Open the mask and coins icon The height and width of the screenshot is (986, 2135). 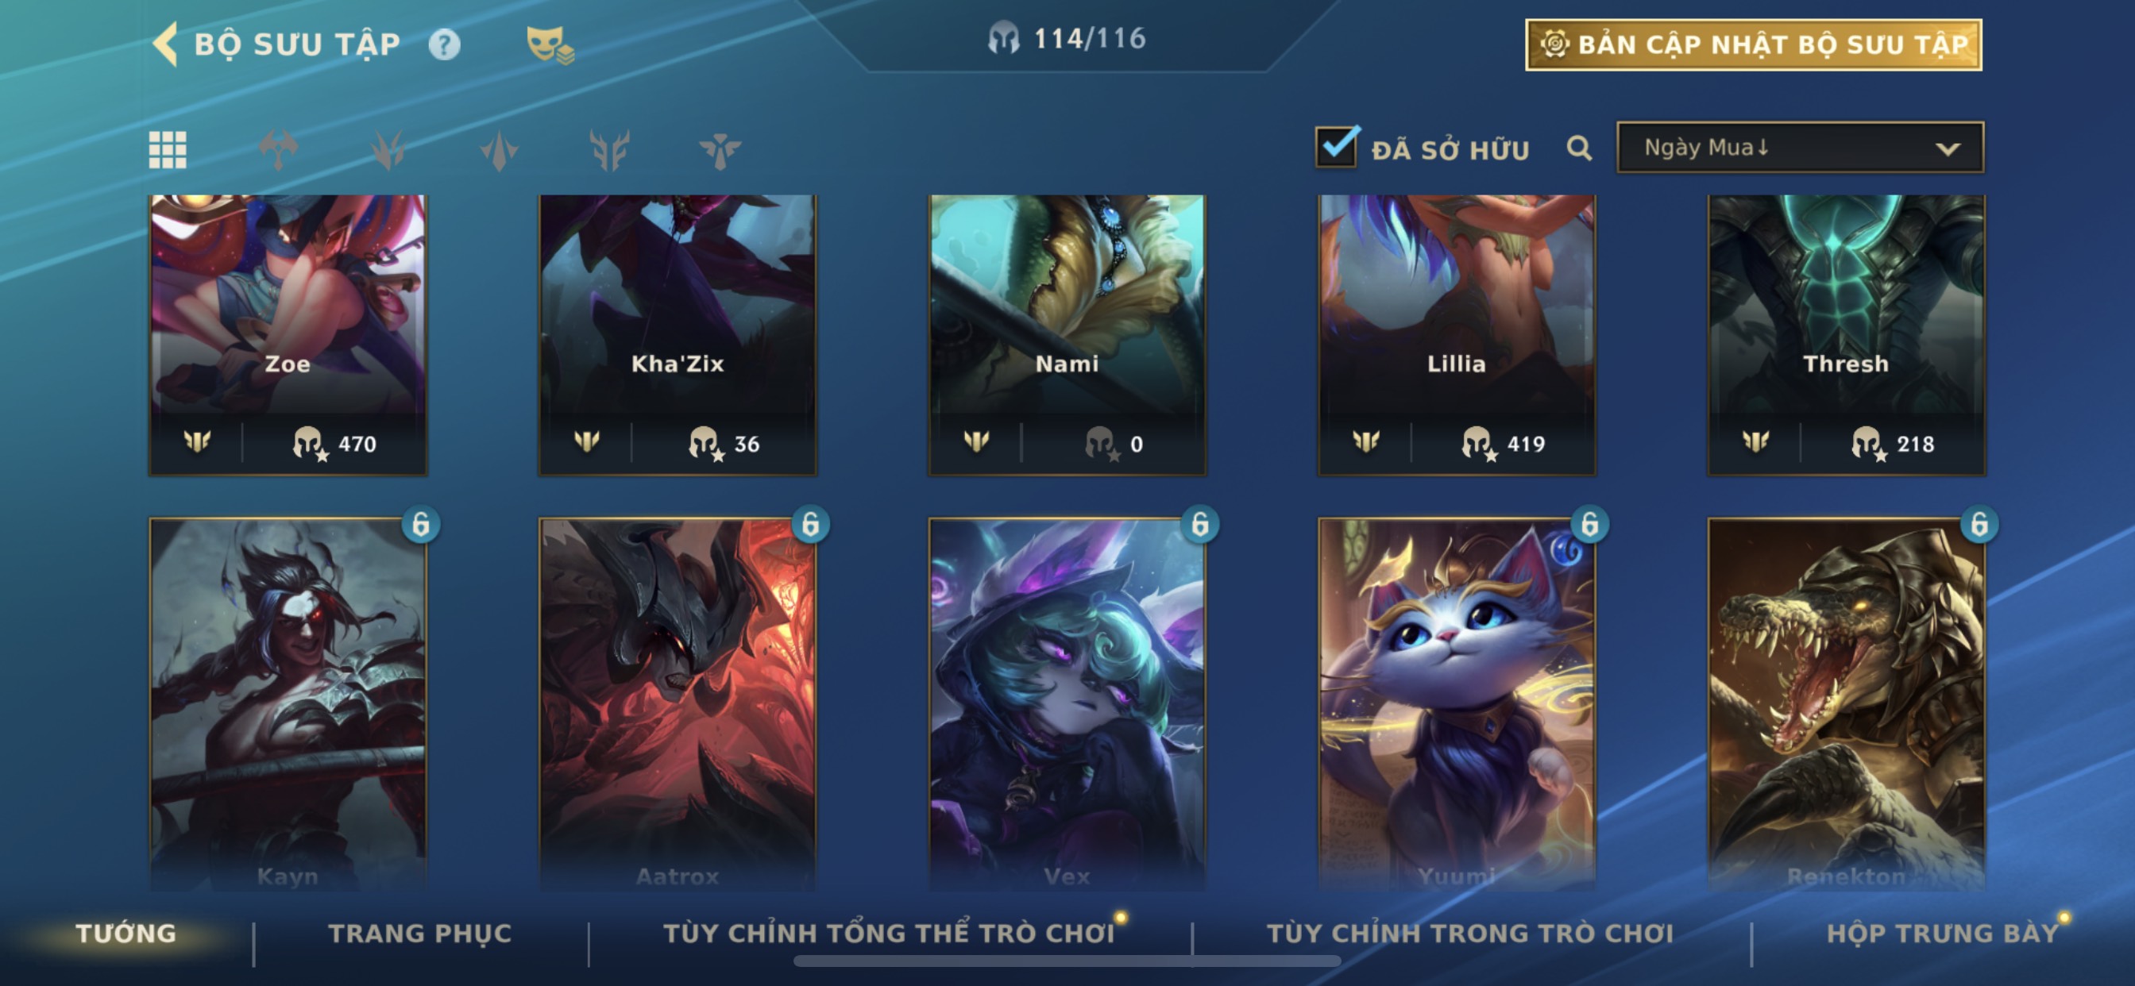point(550,44)
